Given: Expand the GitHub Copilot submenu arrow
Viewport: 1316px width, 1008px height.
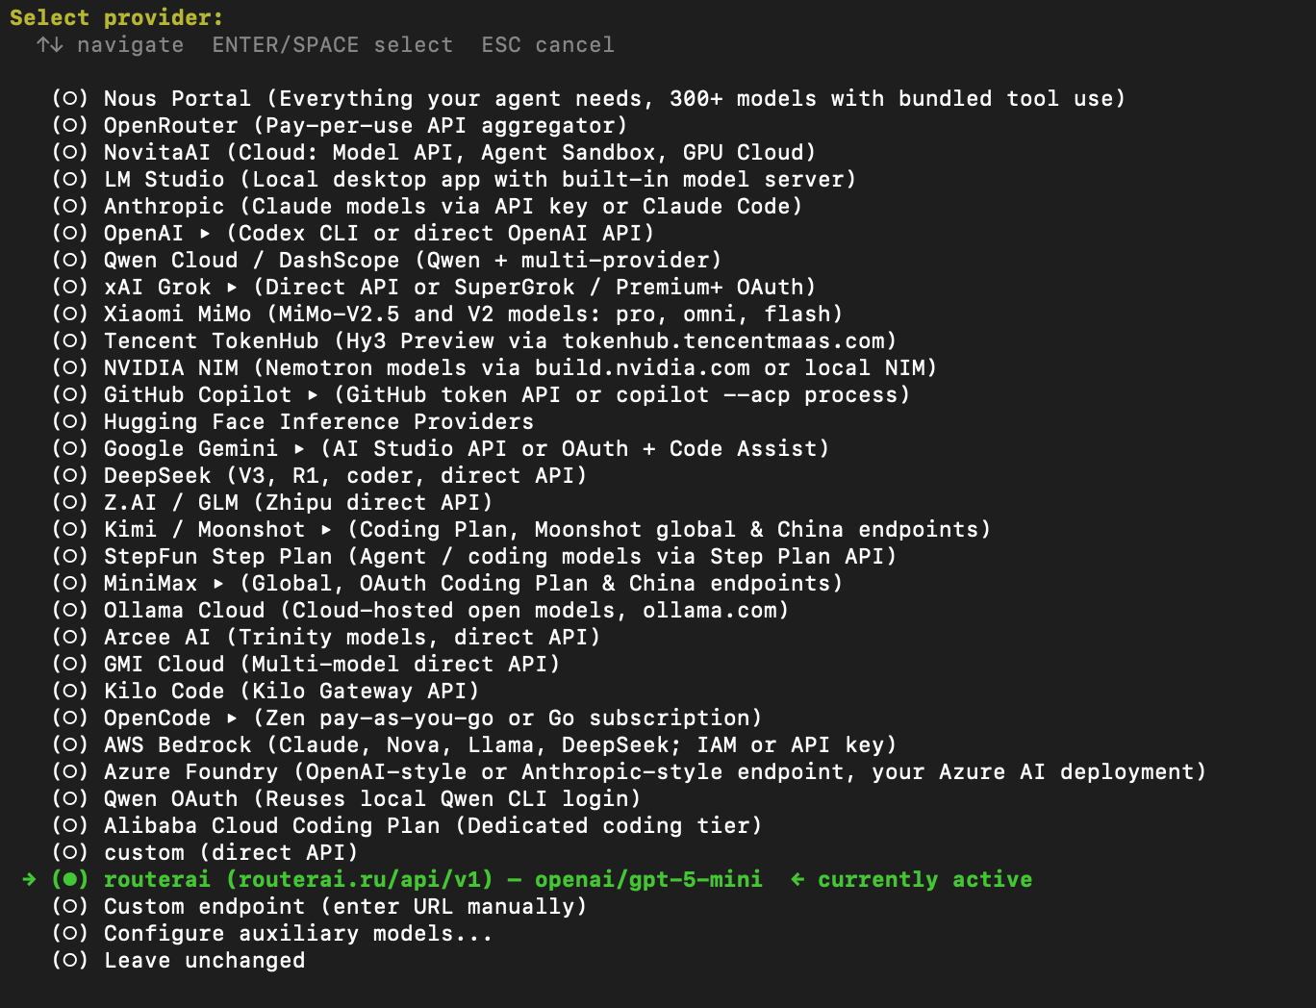Looking at the screenshot, I should [313, 395].
